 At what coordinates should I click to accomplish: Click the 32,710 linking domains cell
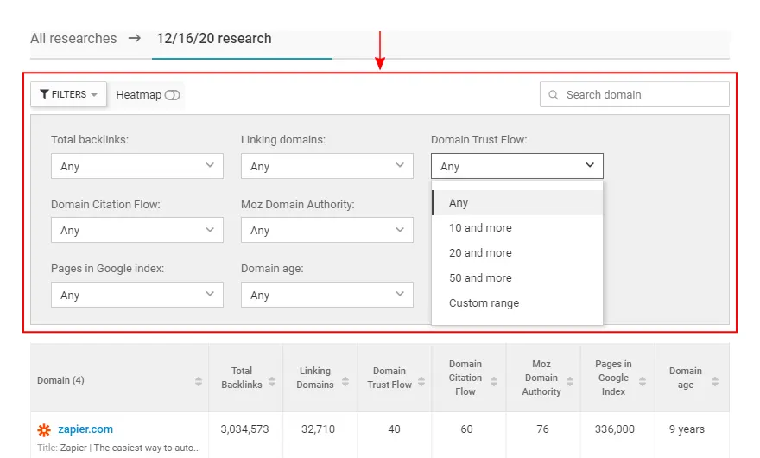318,429
